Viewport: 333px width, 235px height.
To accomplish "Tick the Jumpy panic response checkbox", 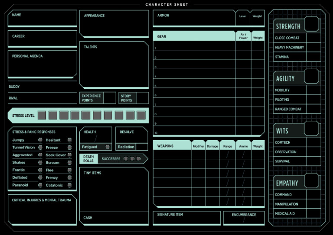I will click(x=40, y=140).
